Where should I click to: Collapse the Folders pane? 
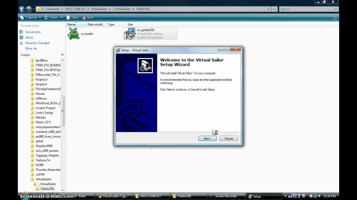click(x=62, y=55)
